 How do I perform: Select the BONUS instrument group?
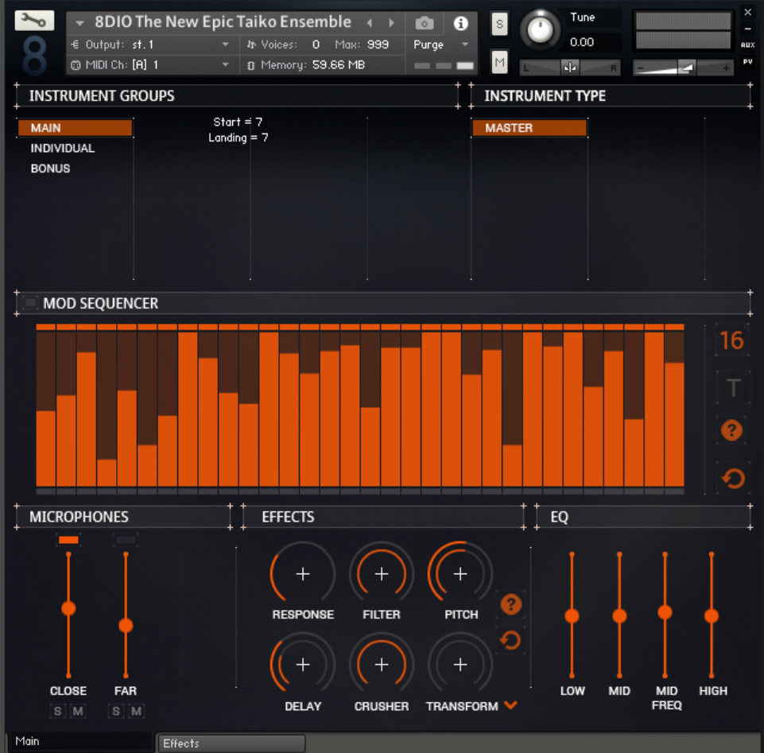(x=50, y=169)
